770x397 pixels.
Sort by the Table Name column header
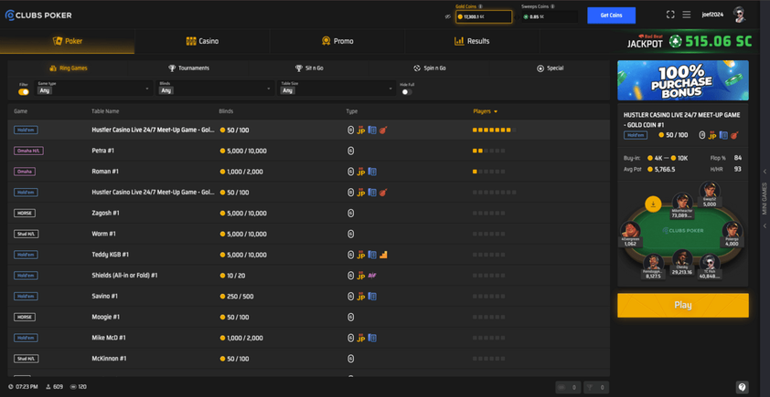(105, 111)
